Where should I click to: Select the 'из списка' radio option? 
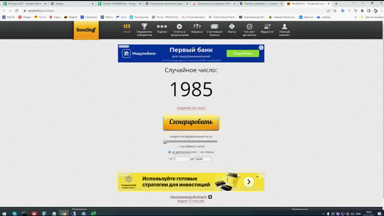click(199, 152)
